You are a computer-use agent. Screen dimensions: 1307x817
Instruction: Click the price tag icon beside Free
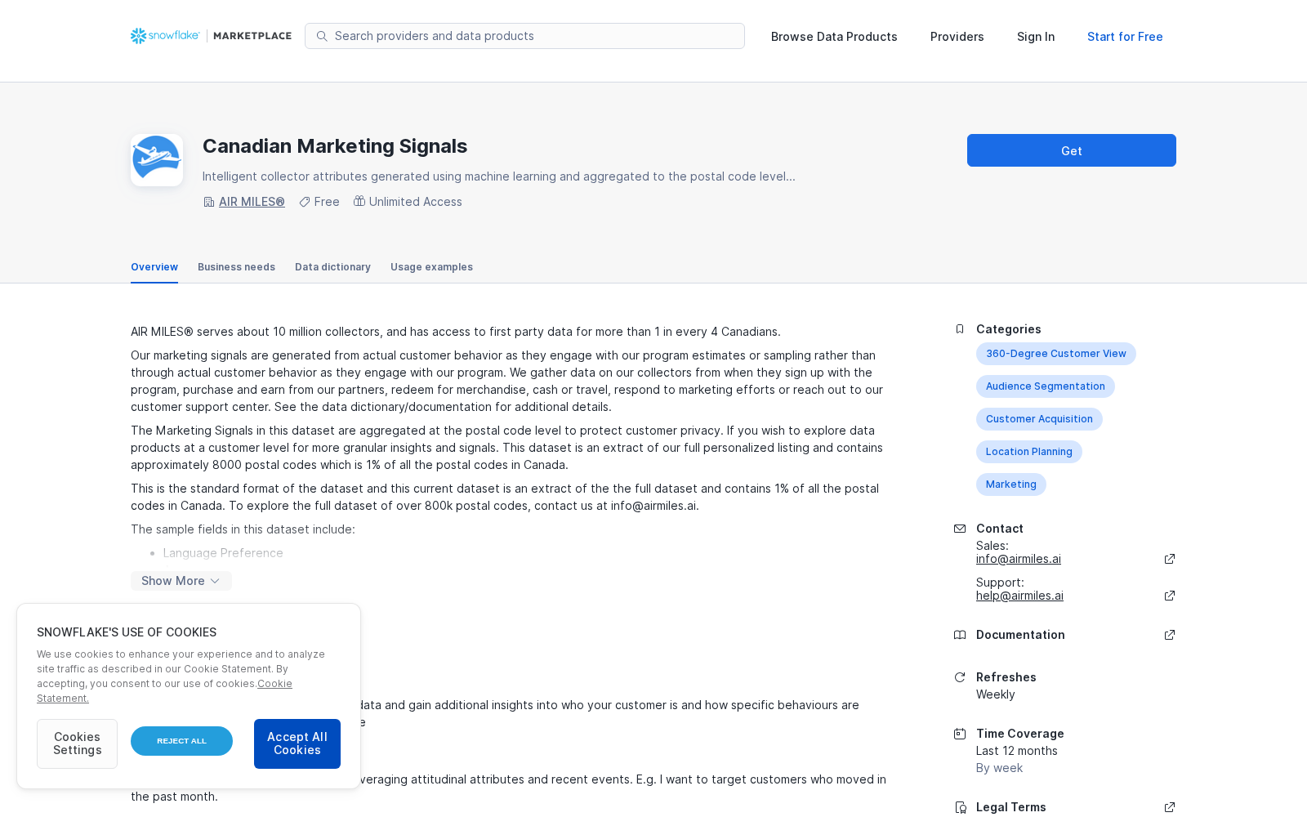pyautogui.click(x=304, y=202)
